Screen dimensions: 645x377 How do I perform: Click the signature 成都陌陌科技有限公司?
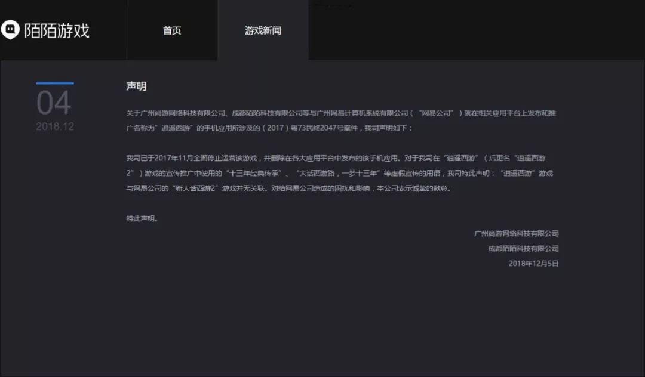(x=523, y=249)
